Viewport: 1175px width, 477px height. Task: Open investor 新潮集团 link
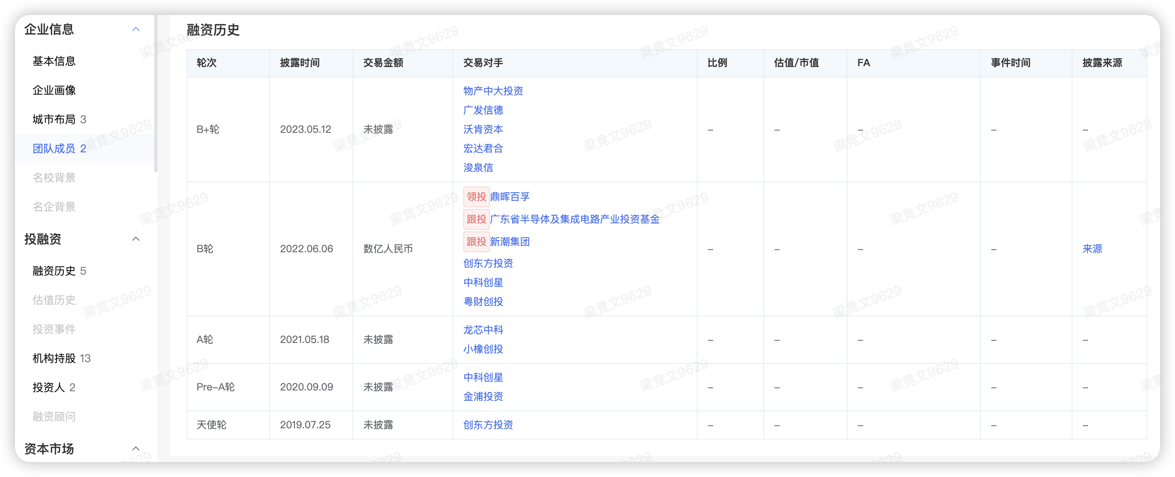[x=510, y=242]
